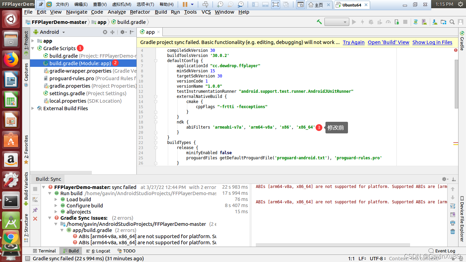Toggle soft-wrap icon beside build output

click(x=453, y=206)
